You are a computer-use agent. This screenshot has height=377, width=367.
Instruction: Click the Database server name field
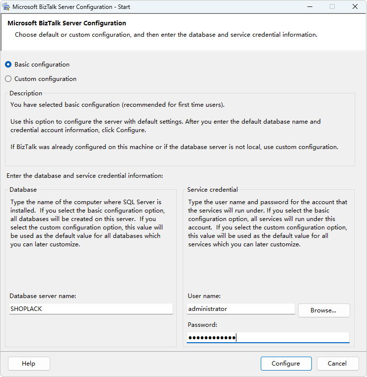(91, 309)
